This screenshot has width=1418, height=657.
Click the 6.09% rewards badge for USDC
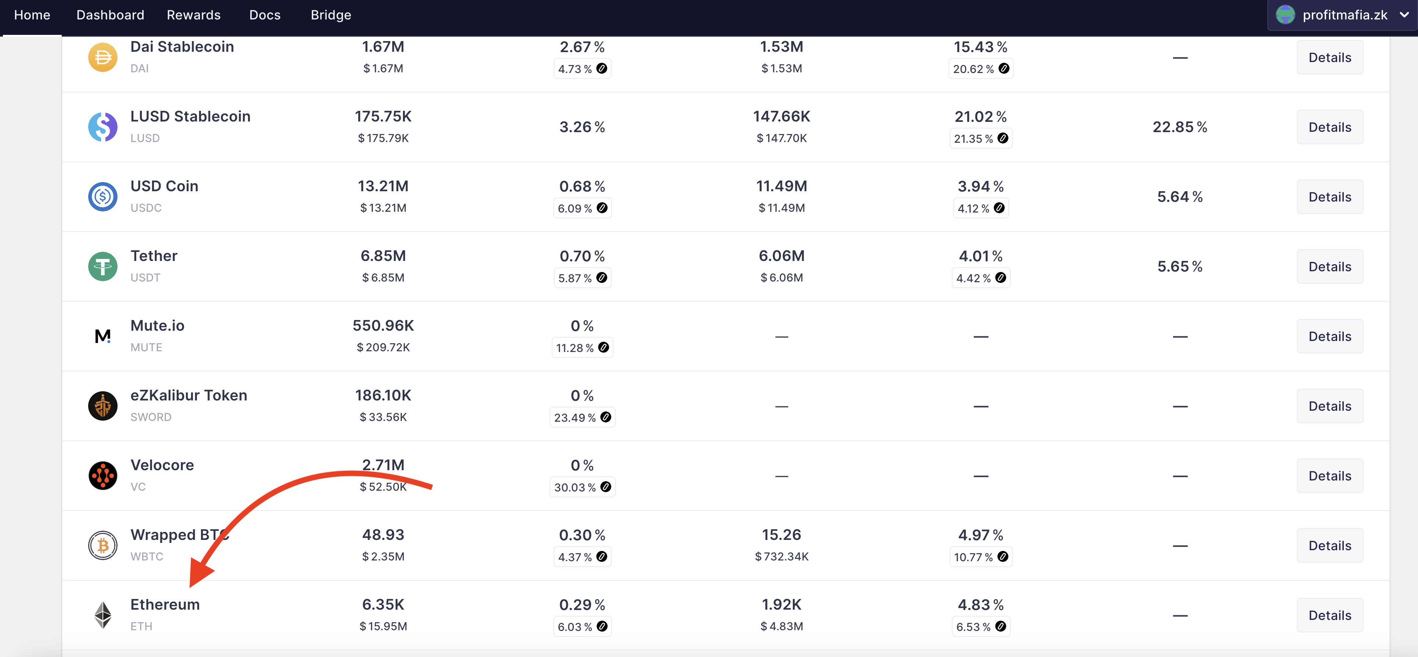tap(582, 208)
